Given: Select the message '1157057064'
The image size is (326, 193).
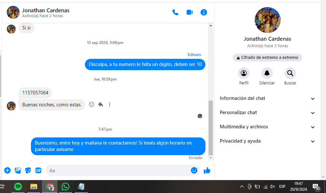Looking at the screenshot, I should 35,93.
